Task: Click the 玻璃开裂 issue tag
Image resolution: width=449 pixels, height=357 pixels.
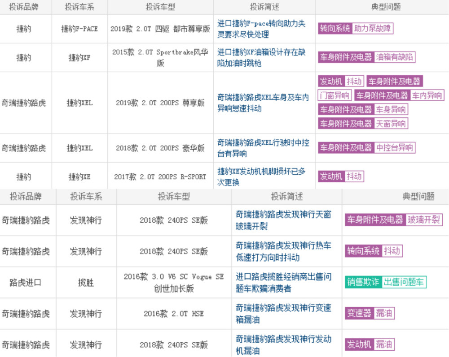Action: (x=424, y=219)
